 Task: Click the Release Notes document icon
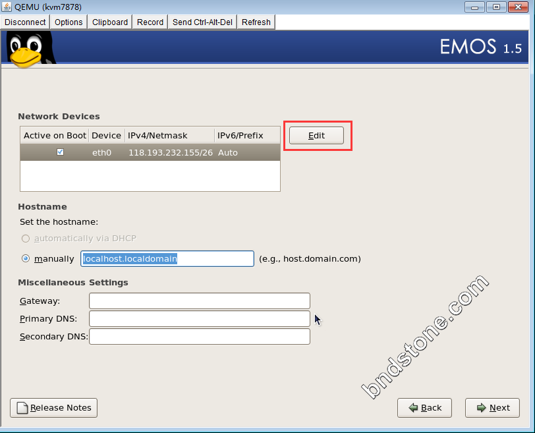pyautogui.click(x=22, y=408)
